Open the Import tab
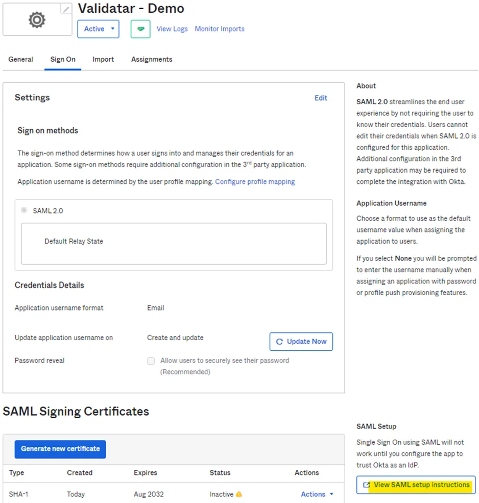This screenshot has width=479, height=503. tap(103, 59)
